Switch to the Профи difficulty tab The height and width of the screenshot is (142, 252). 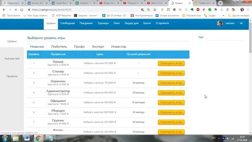point(79,47)
